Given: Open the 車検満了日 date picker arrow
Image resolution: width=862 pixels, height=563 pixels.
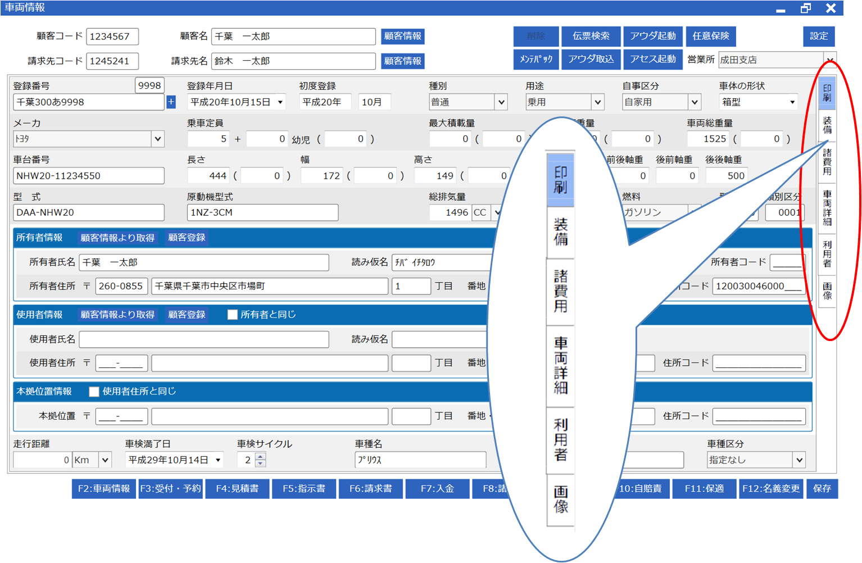Looking at the screenshot, I should (218, 460).
